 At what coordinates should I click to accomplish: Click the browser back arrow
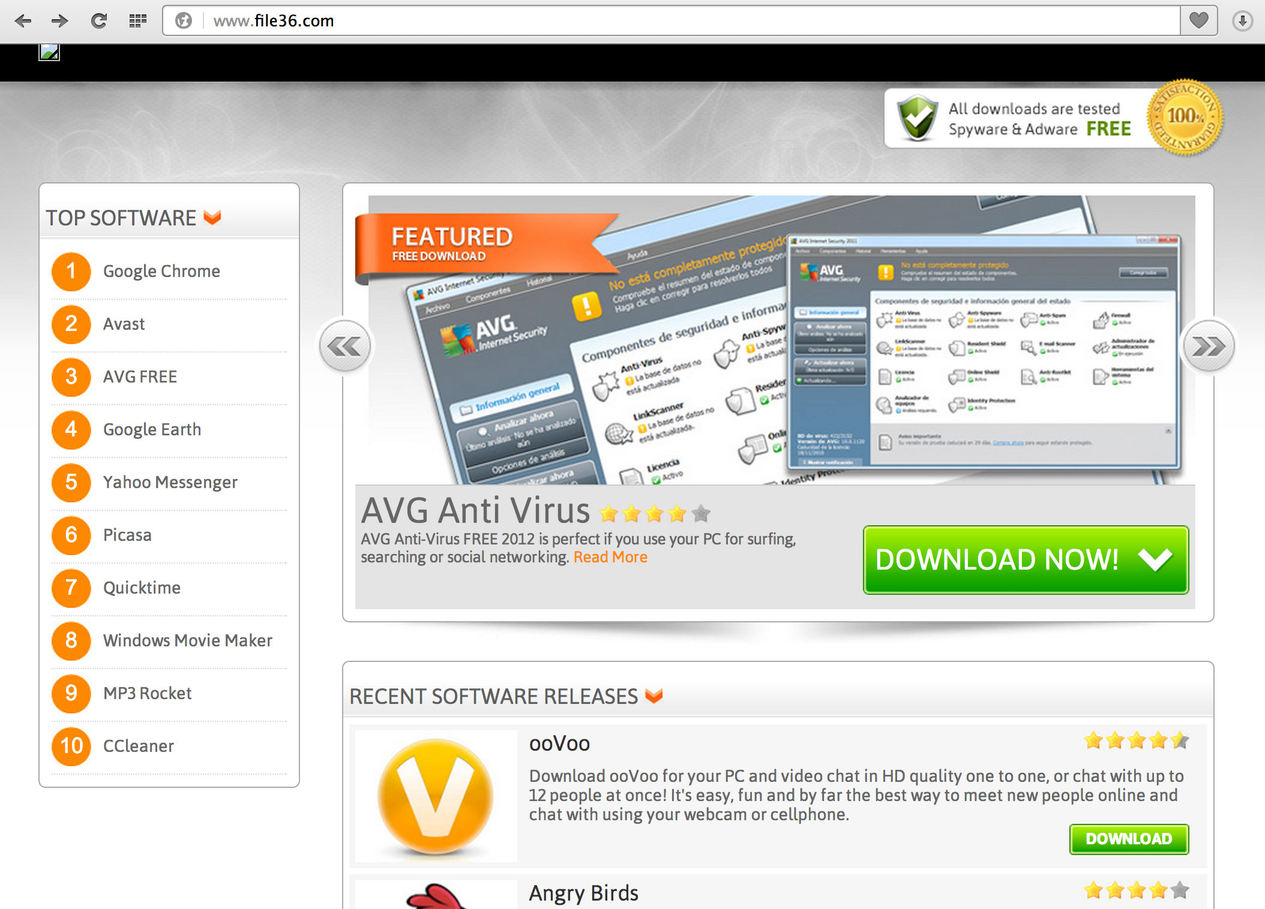(x=23, y=21)
